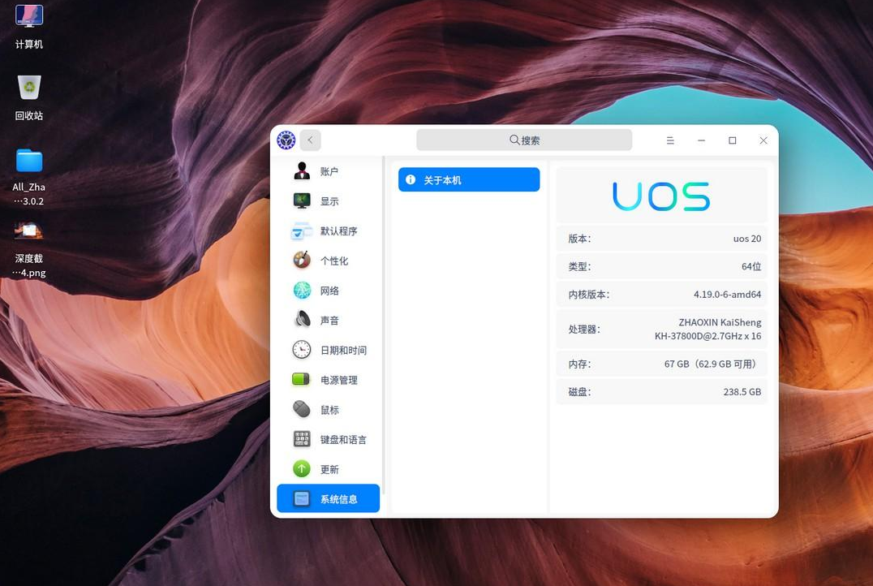Click the 内存 label
This screenshot has width=873, height=586.
[579, 364]
